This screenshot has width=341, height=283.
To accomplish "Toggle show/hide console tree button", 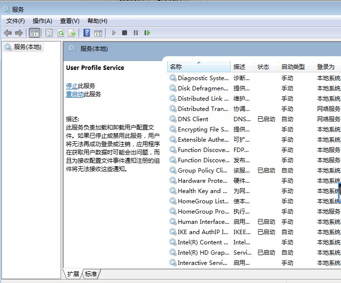I will (x=34, y=33).
